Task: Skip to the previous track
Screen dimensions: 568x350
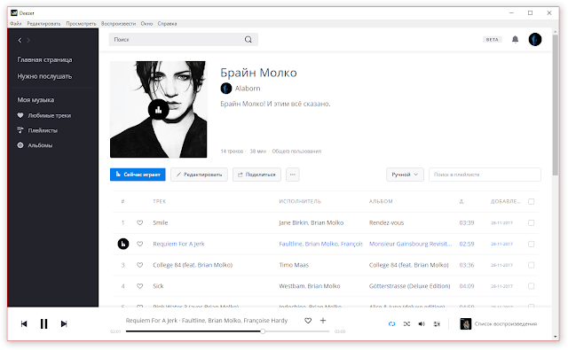Action: (x=24, y=323)
